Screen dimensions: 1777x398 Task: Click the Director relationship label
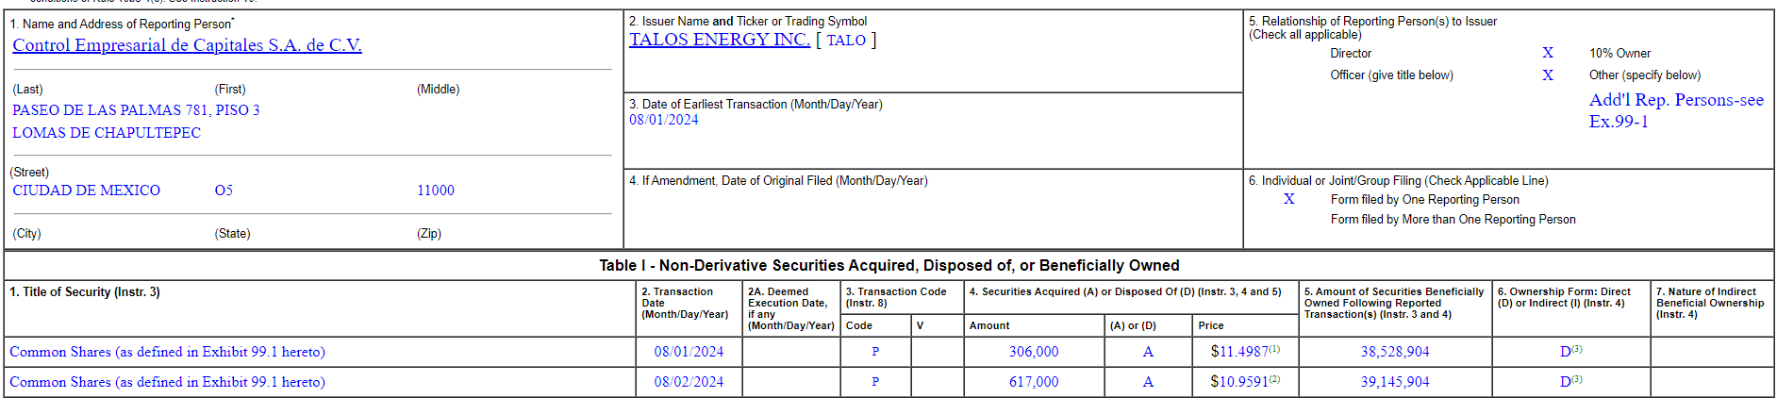1351,54
